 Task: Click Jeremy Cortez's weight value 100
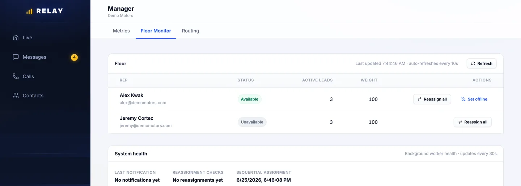coord(373,122)
